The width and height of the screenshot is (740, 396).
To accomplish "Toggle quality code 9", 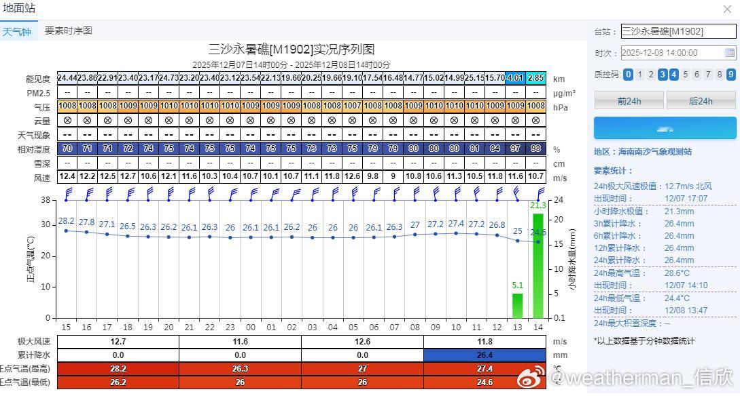I will (731, 75).
